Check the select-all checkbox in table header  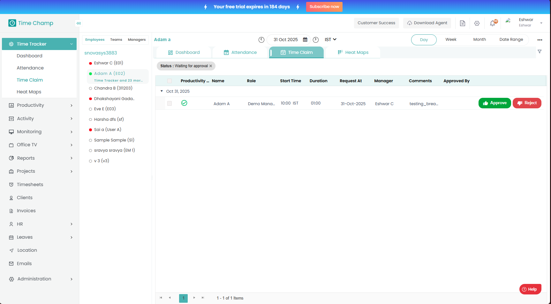(x=170, y=81)
